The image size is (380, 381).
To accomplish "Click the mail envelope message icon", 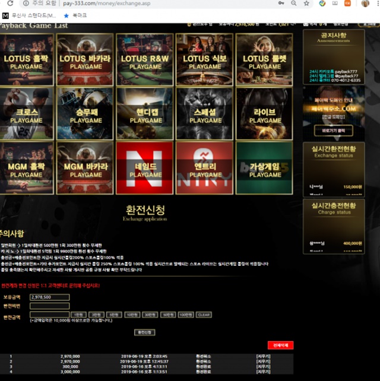I will pos(306,24).
